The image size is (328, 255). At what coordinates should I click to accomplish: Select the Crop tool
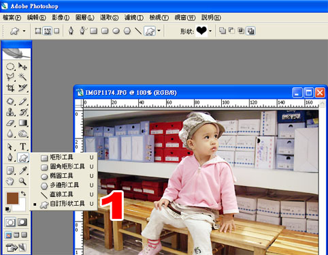point(10,88)
